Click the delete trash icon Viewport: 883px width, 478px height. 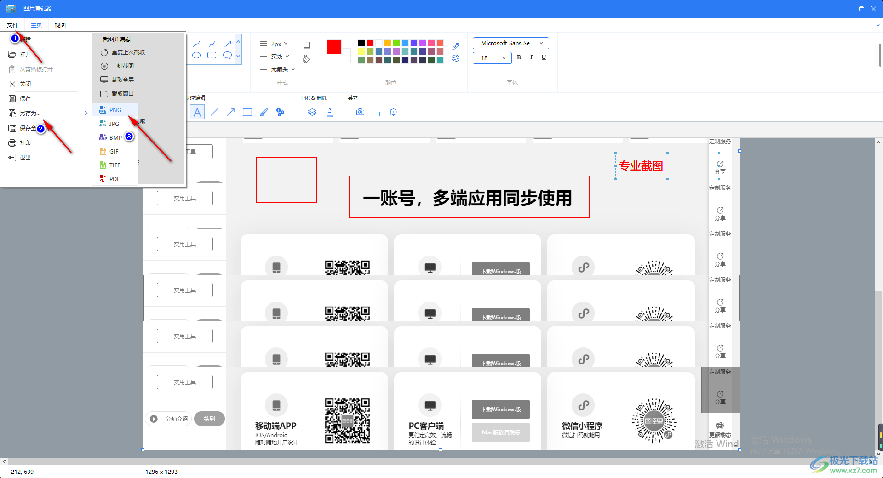pos(330,113)
